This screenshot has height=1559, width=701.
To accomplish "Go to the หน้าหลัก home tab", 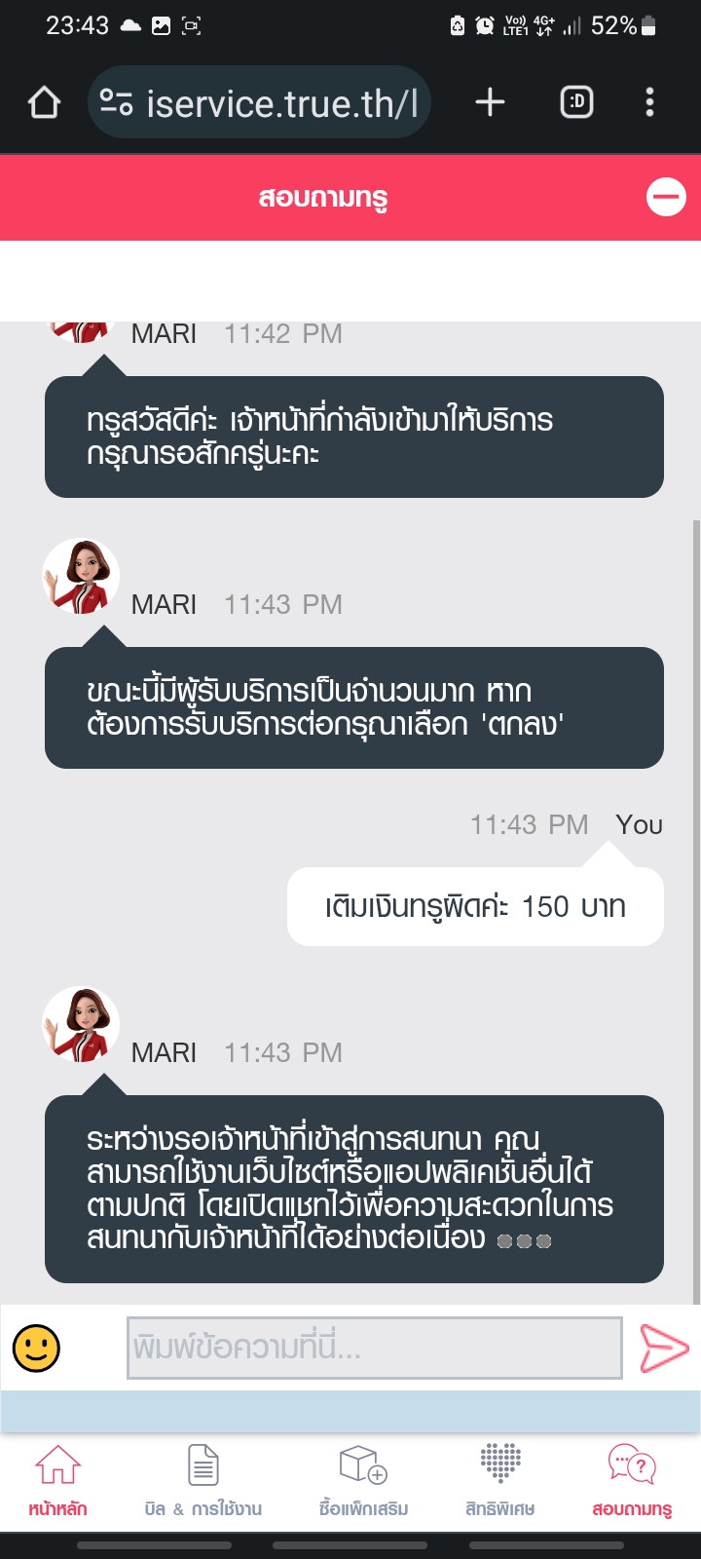I will [x=57, y=1481].
